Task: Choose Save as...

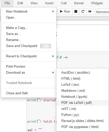Action: [29, 34]
